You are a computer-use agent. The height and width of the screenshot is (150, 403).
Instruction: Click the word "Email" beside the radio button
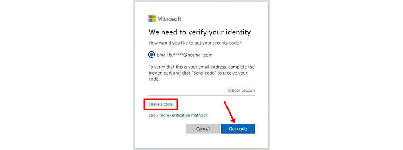coord(162,55)
